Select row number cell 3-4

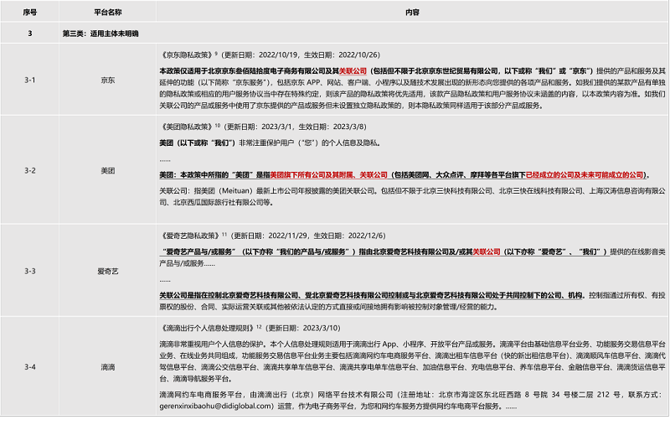[30, 367]
